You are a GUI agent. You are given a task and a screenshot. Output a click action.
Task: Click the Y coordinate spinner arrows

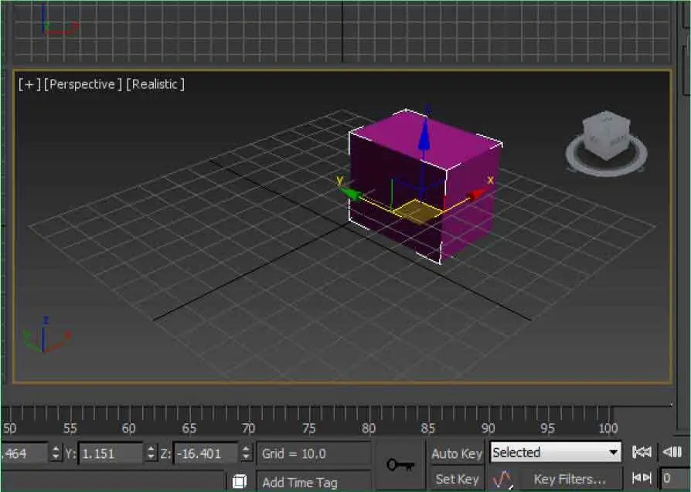(x=151, y=453)
